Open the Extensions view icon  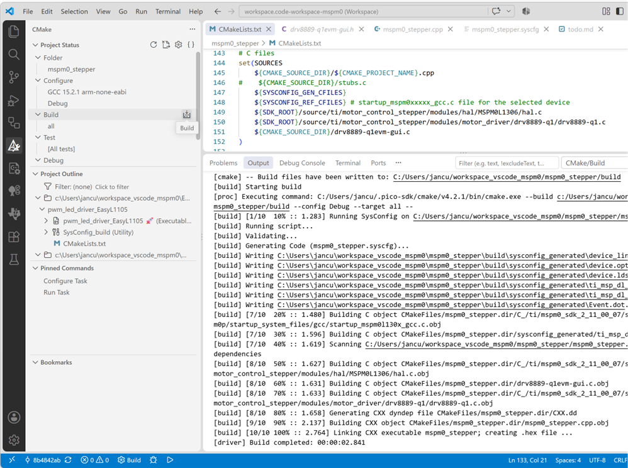click(14, 237)
